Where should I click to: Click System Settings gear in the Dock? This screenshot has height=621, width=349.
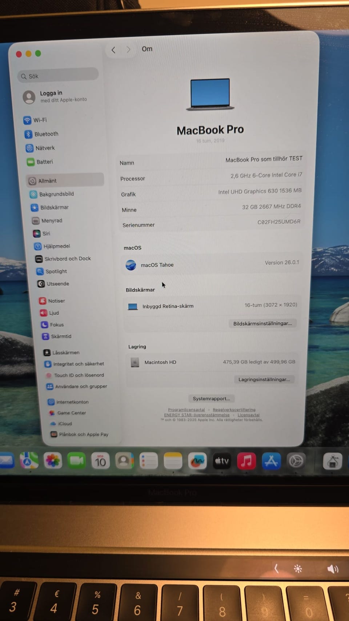[296, 461]
